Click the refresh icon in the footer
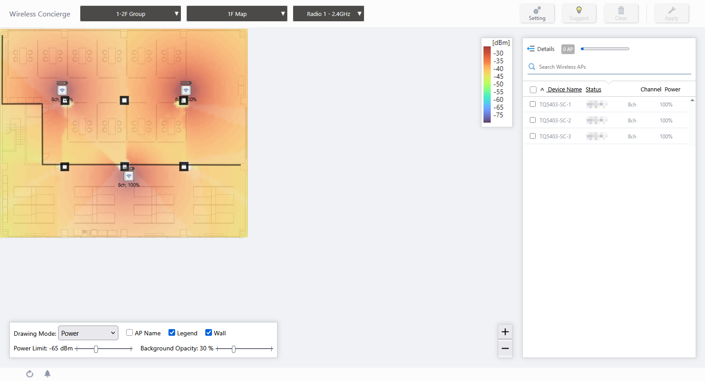Image resolution: width=705 pixels, height=381 pixels. (30, 374)
